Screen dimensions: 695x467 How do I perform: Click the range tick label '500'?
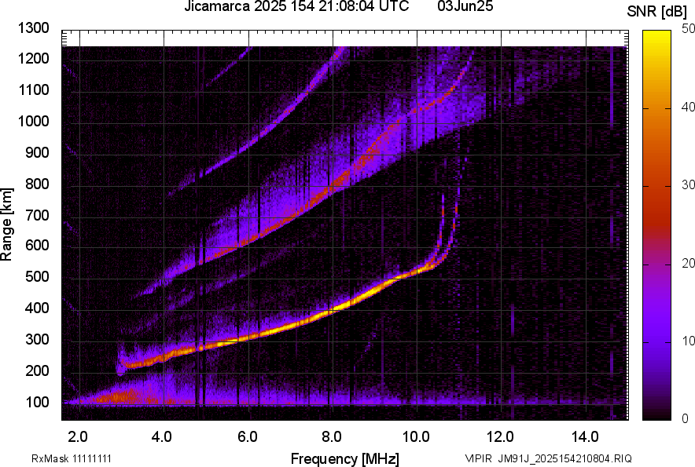[x=37, y=276]
